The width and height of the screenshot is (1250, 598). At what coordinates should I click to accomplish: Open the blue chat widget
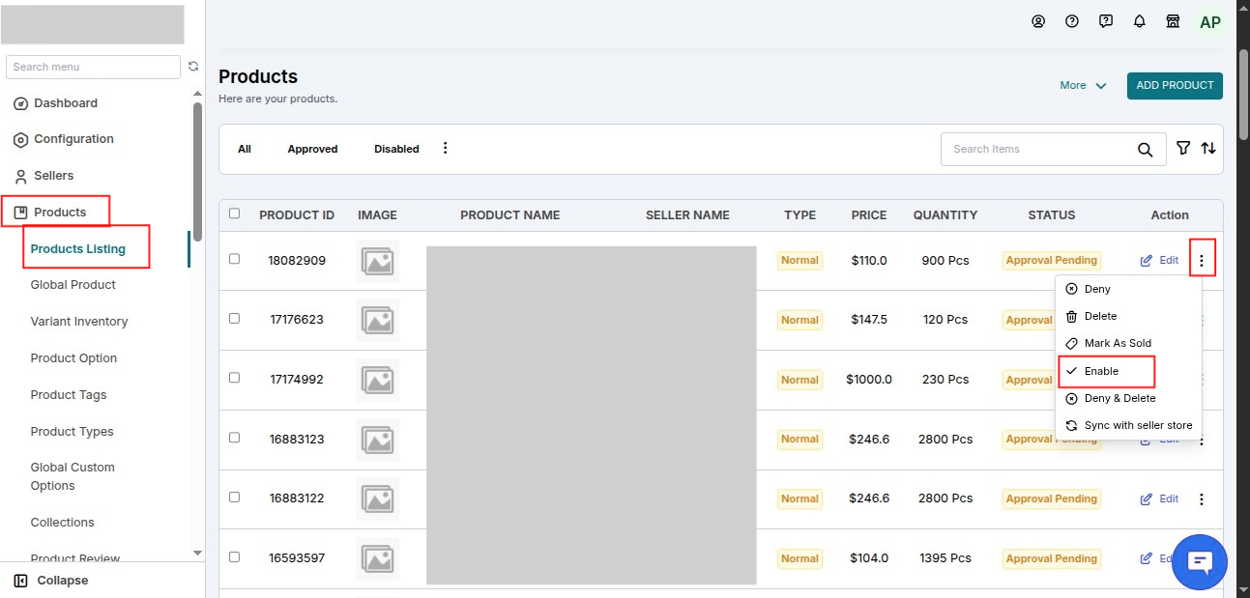pyautogui.click(x=1200, y=562)
